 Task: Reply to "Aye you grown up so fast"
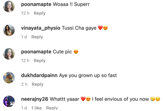click(x=38, y=84)
